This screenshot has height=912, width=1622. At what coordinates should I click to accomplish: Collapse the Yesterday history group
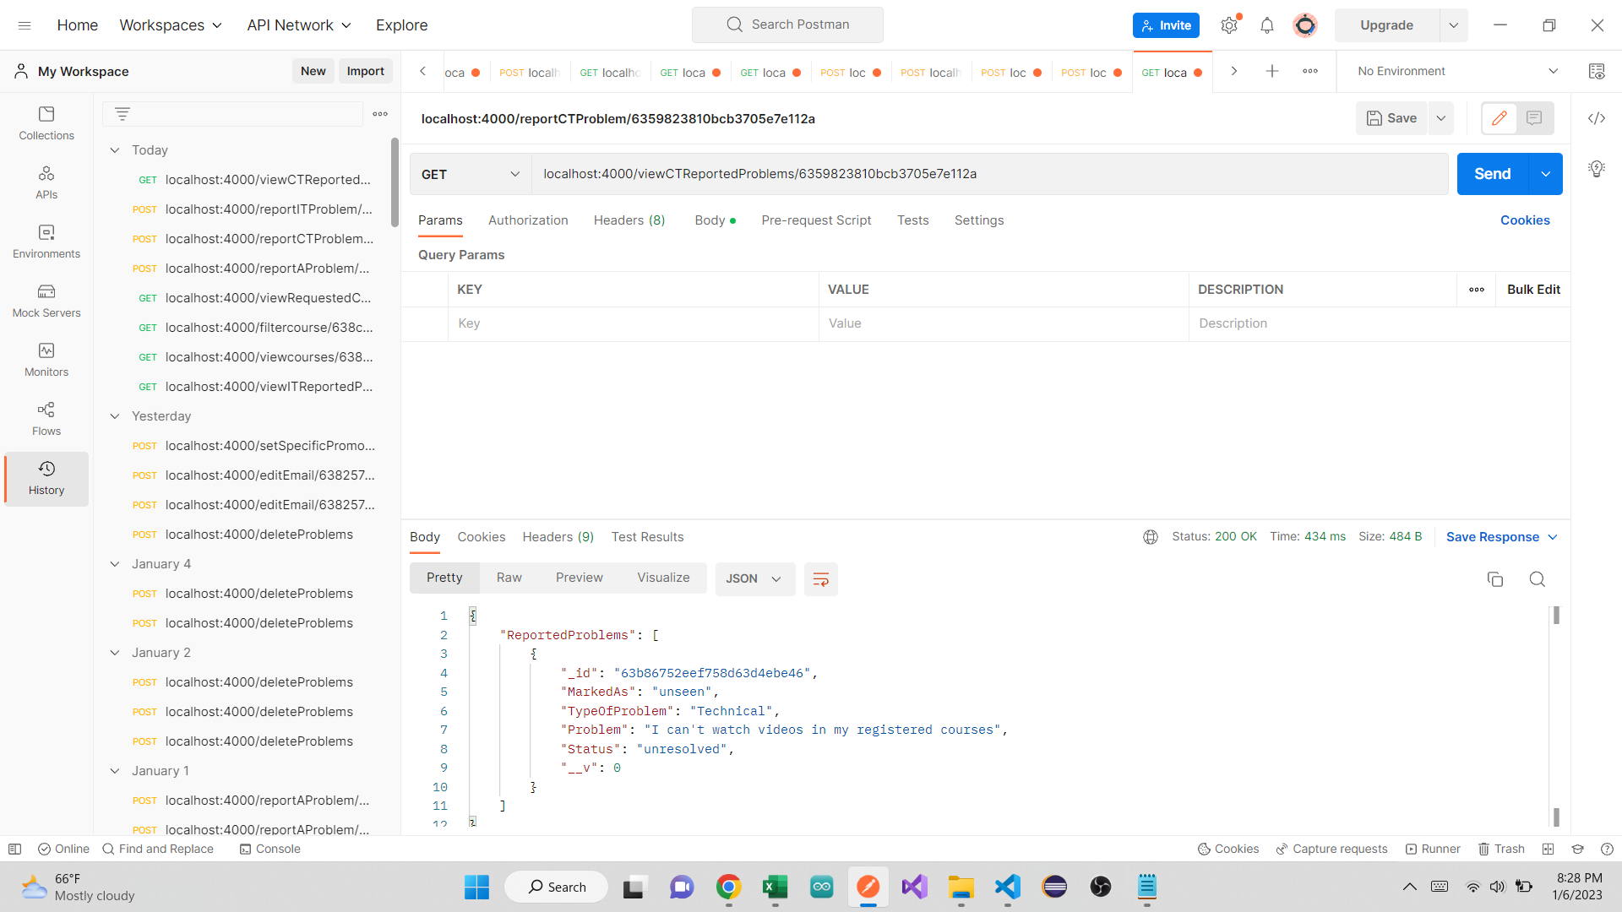click(x=115, y=416)
